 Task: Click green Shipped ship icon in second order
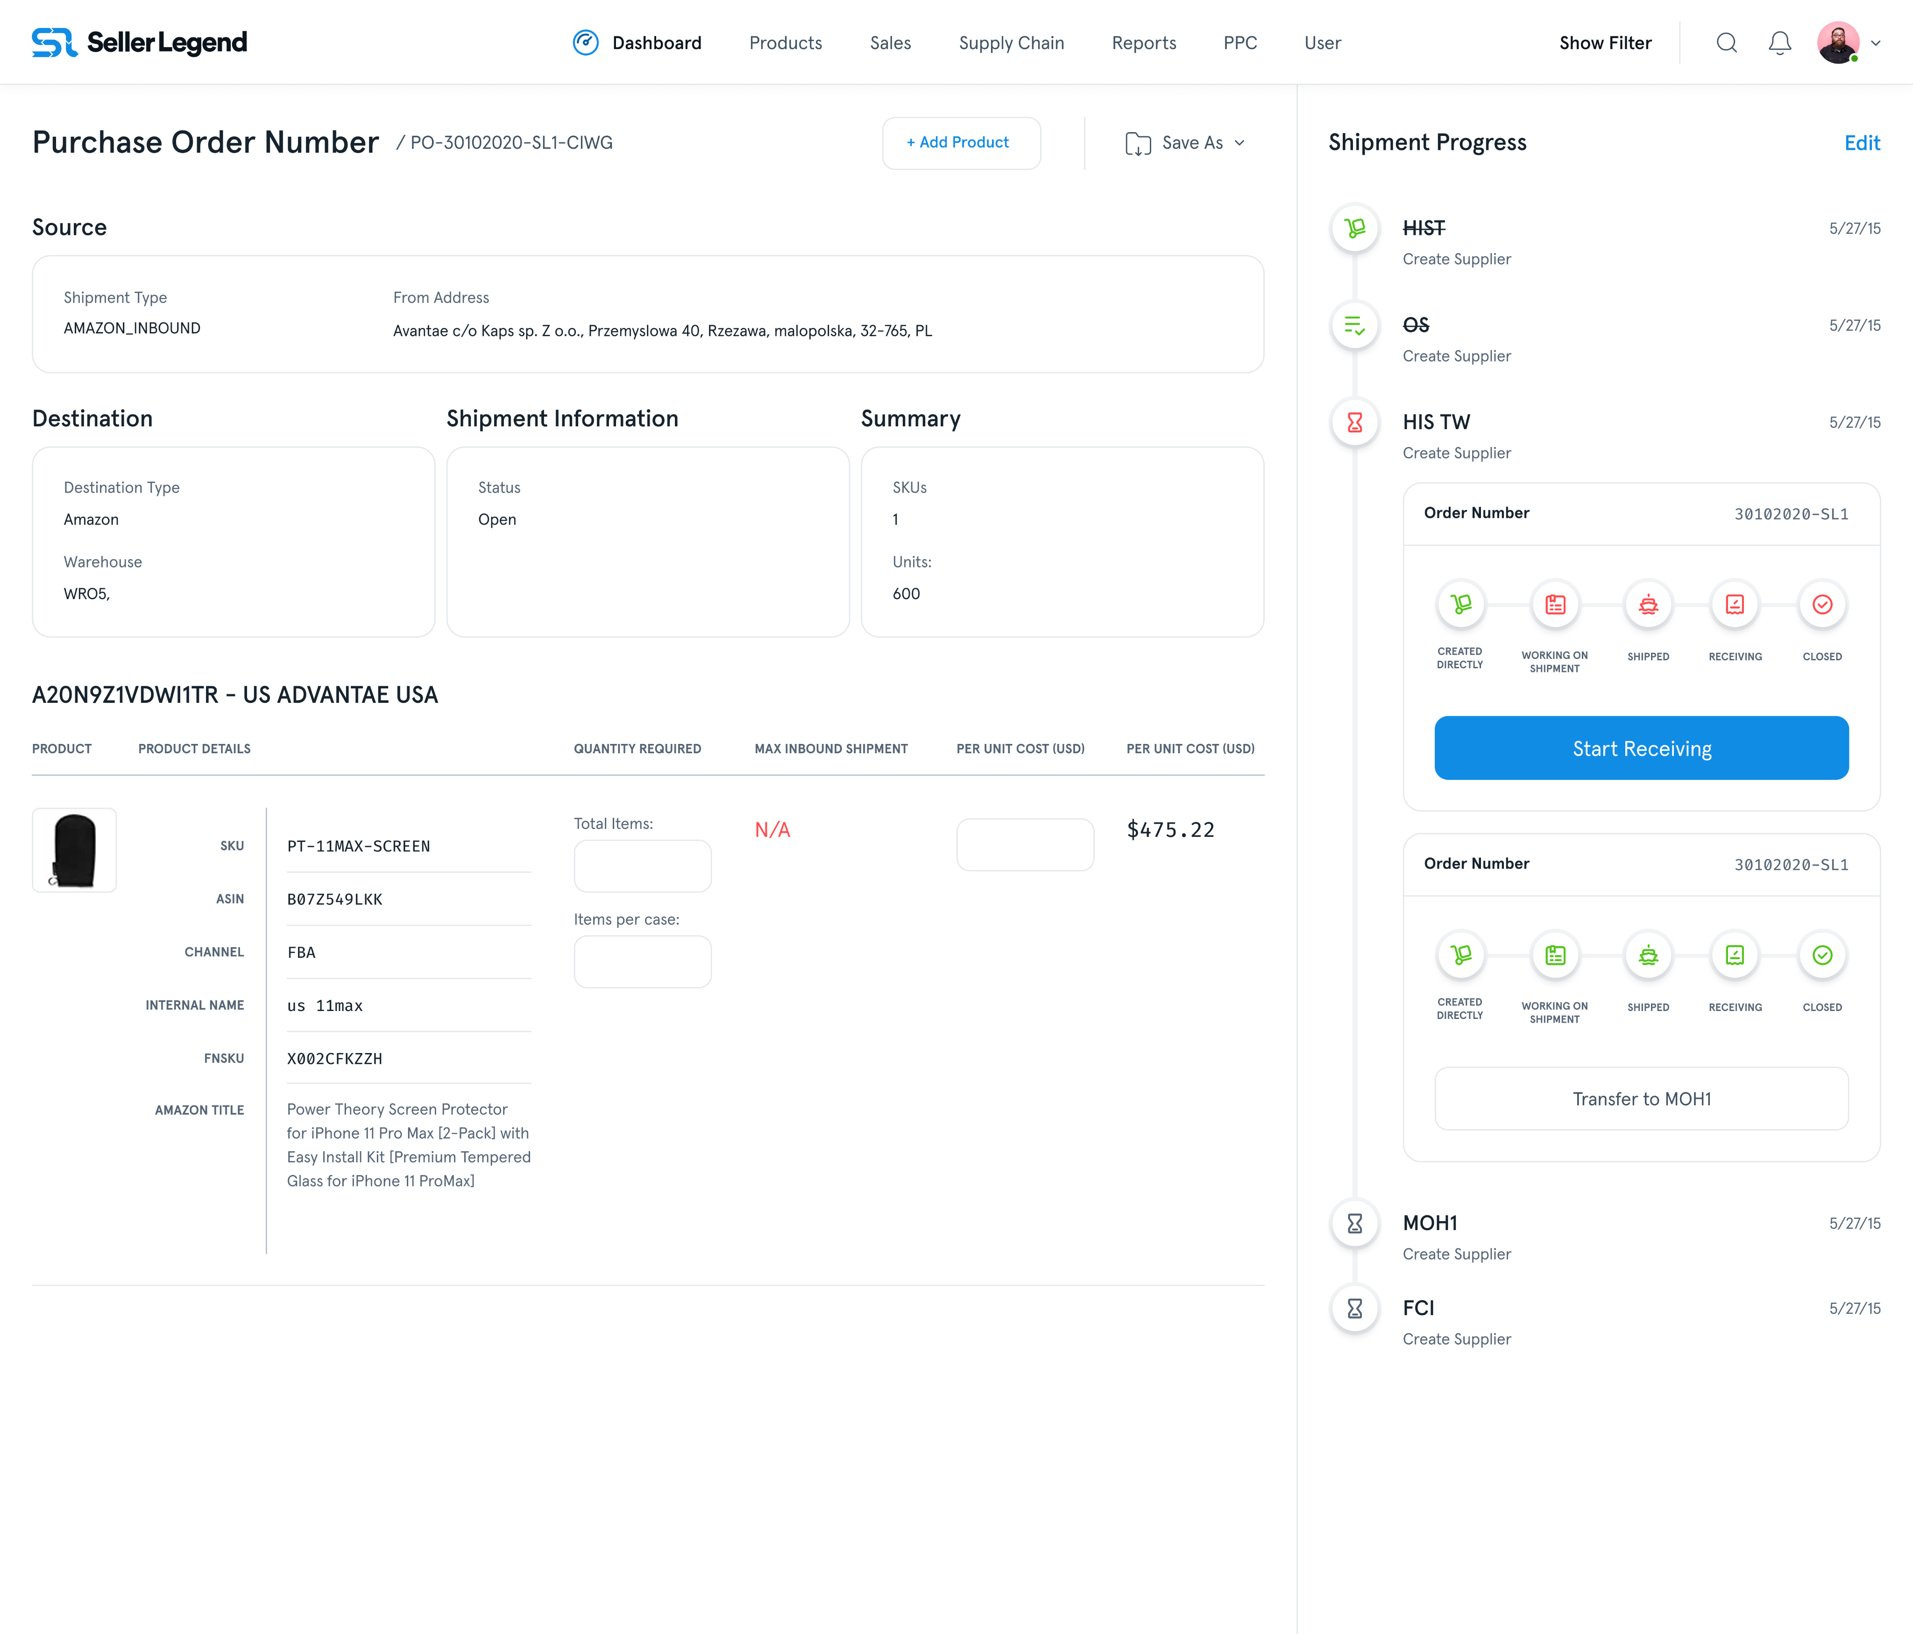(x=1648, y=955)
